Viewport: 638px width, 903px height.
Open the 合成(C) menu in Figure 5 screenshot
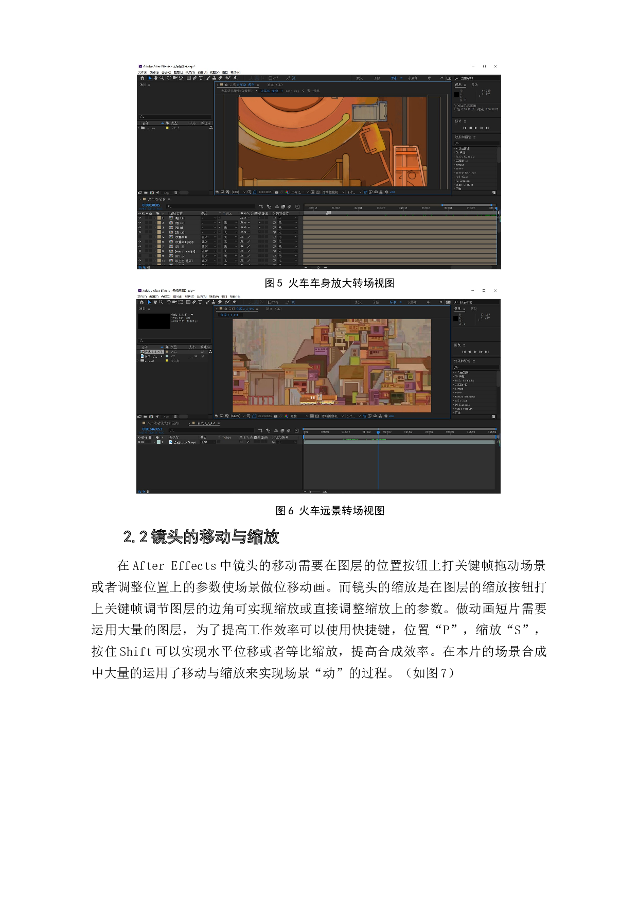pyautogui.click(x=166, y=73)
